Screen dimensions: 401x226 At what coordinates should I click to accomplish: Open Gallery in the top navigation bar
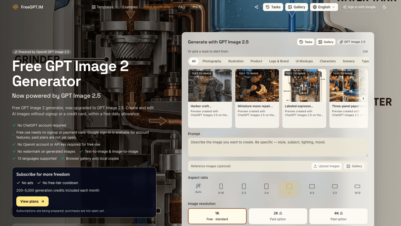tap(296, 7)
